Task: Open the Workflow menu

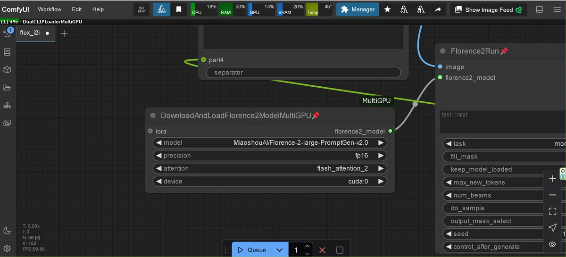Action: [50, 9]
